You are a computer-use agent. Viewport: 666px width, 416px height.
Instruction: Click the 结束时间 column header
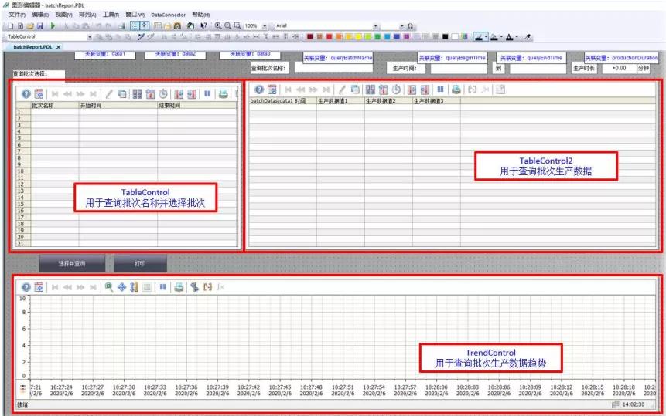click(197, 106)
